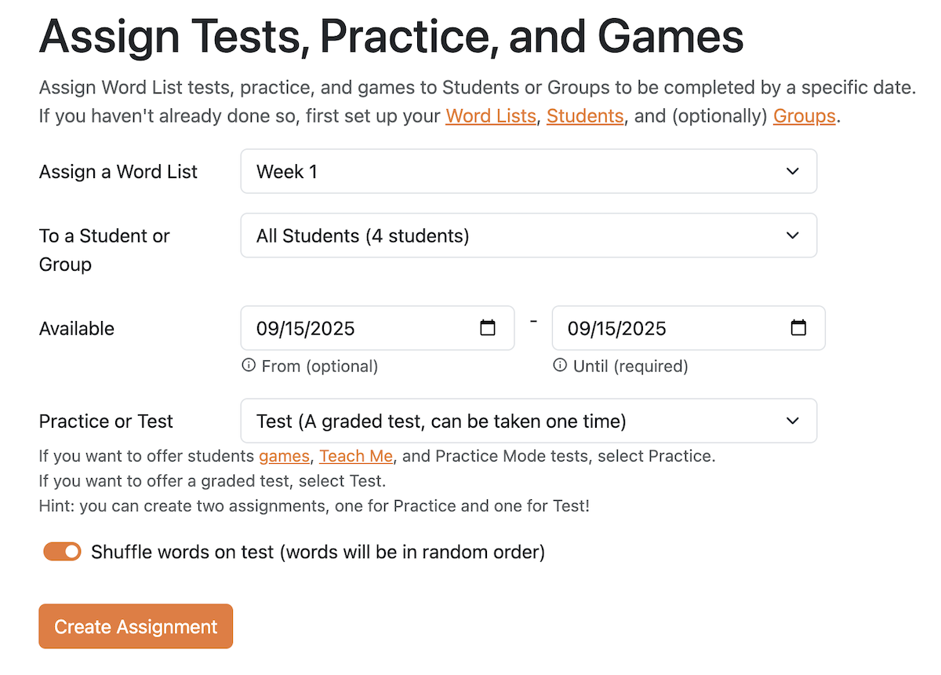Click the chevron on the Word List dropdown
The image size is (941, 675).
(792, 171)
